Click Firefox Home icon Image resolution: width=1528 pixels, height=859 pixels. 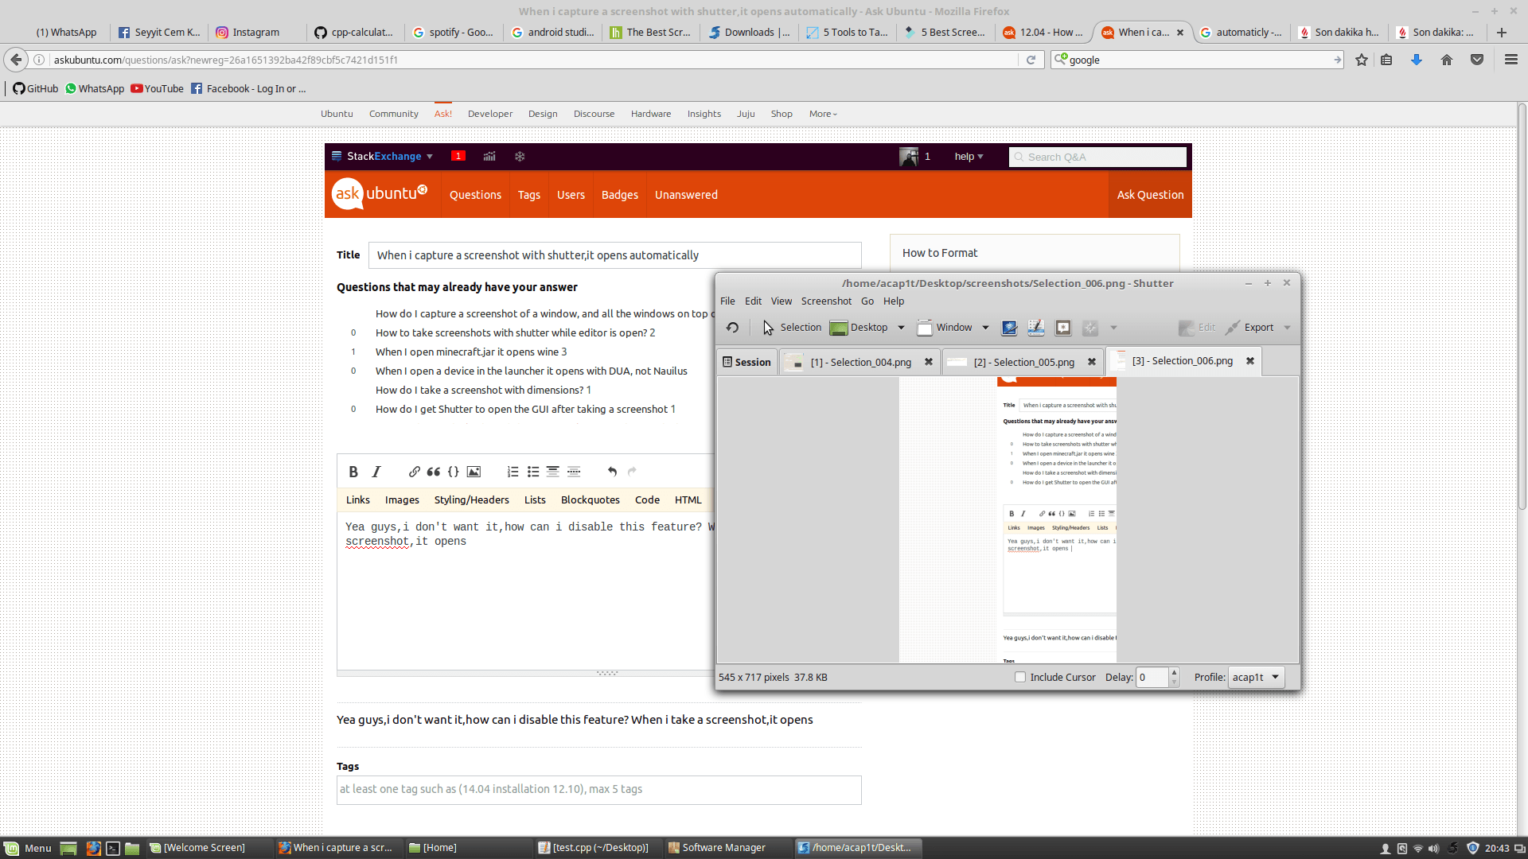click(1447, 60)
